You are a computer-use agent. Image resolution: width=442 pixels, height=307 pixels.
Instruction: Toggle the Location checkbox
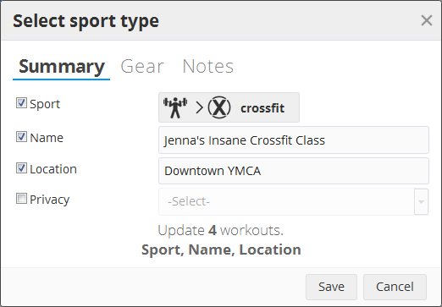[x=21, y=168]
